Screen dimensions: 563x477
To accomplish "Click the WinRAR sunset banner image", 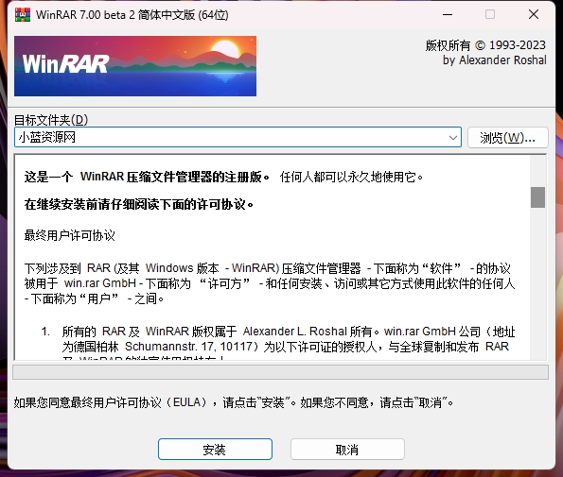I will click(x=135, y=66).
